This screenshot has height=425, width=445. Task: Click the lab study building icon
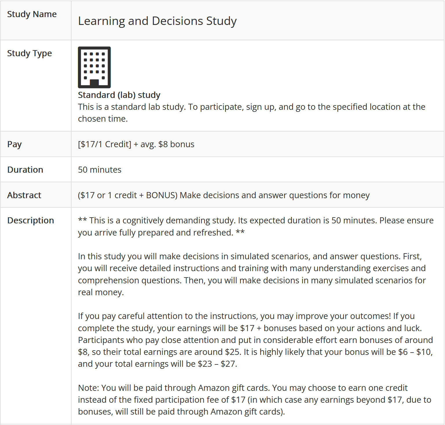click(x=94, y=67)
